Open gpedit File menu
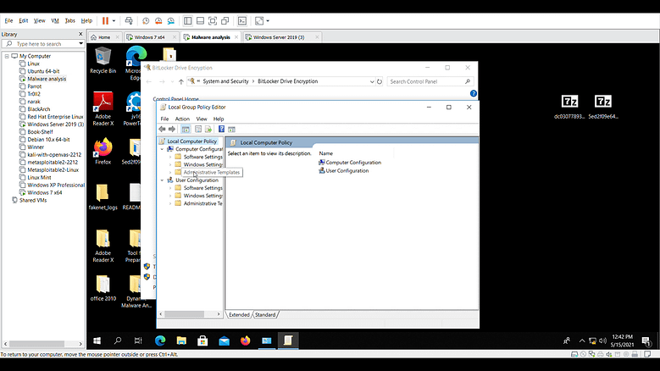660x371 pixels. coord(164,119)
